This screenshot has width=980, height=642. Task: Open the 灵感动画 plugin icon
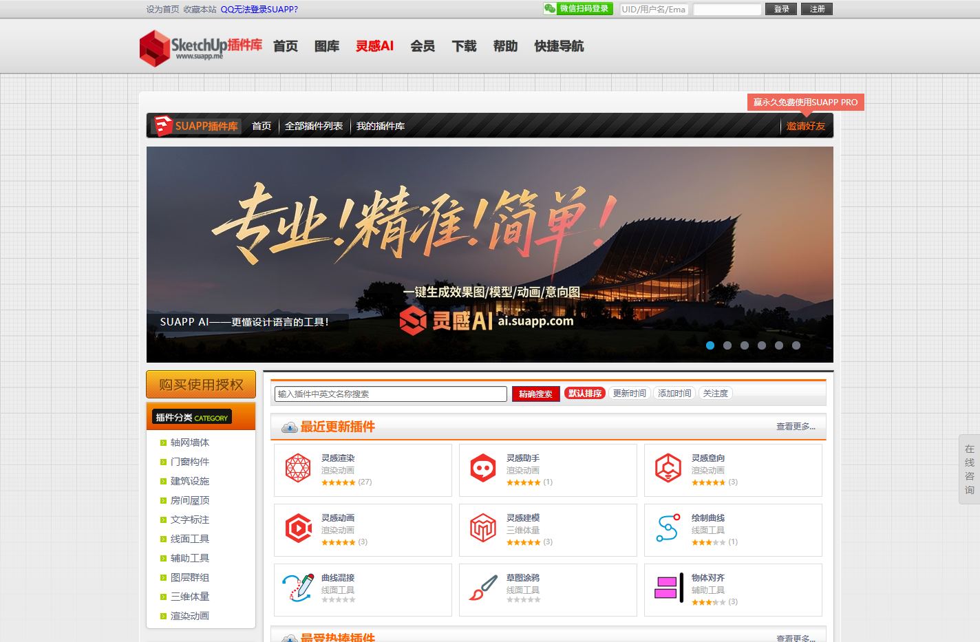point(298,528)
